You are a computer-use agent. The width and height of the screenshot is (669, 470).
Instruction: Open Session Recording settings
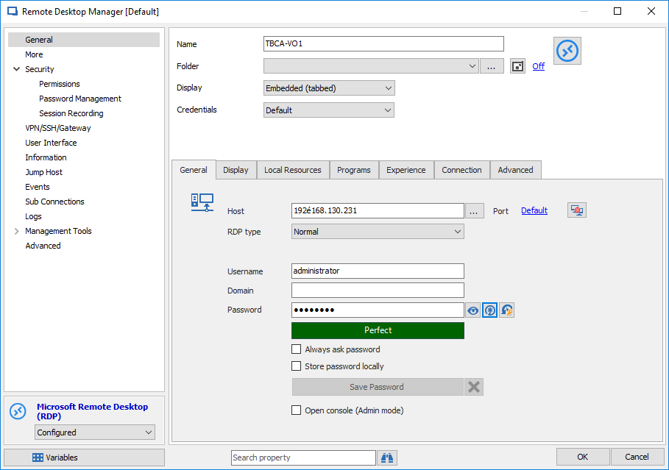click(71, 113)
